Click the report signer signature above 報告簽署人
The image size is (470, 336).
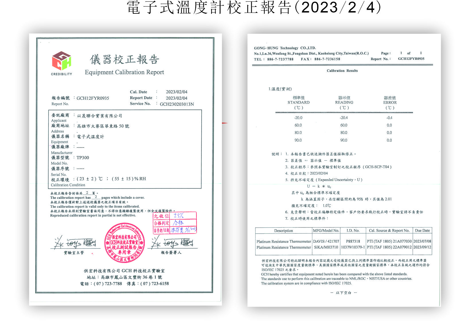point(172,243)
